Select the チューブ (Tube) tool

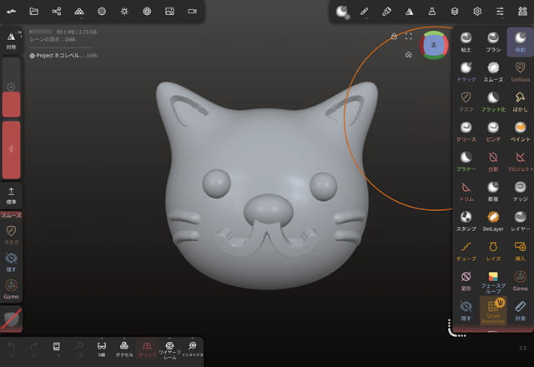pos(466,250)
